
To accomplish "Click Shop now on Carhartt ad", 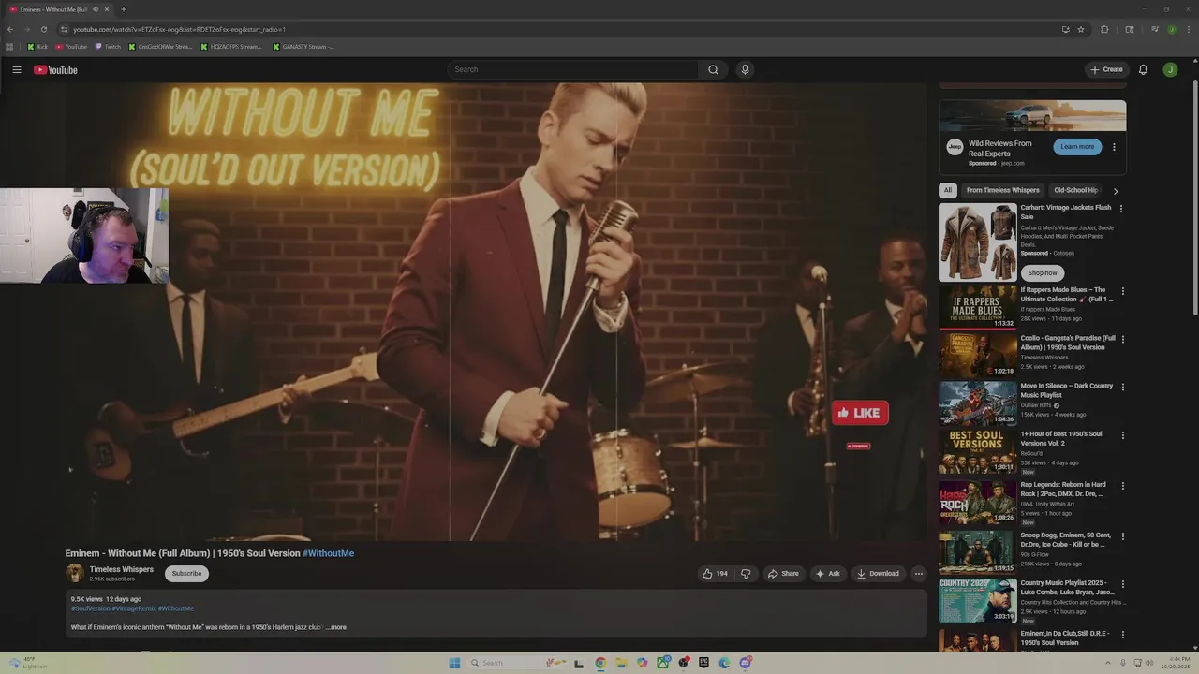I will 1042,272.
